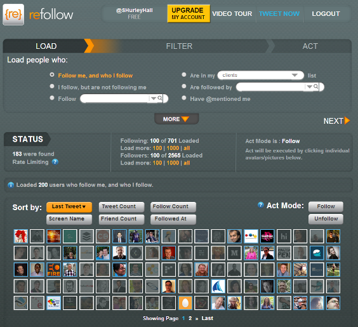Click the orange NEXT arrow
The image size is (358, 327).
coord(347,121)
